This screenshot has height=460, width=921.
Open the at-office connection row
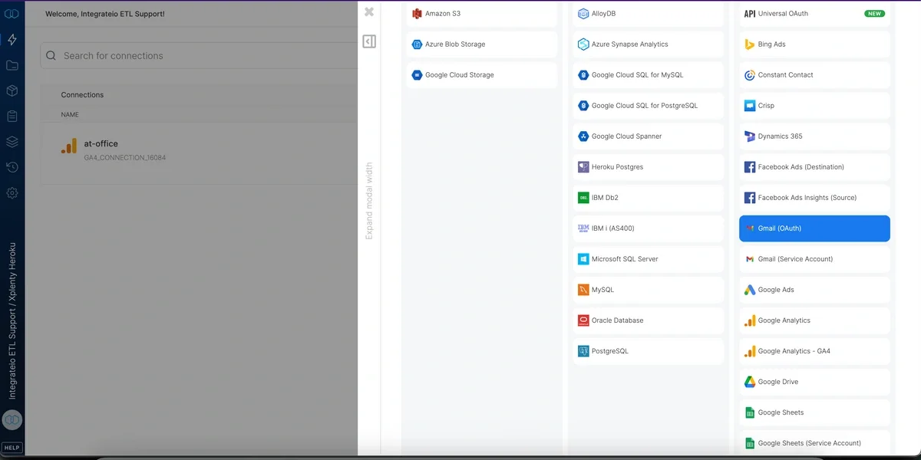point(199,149)
